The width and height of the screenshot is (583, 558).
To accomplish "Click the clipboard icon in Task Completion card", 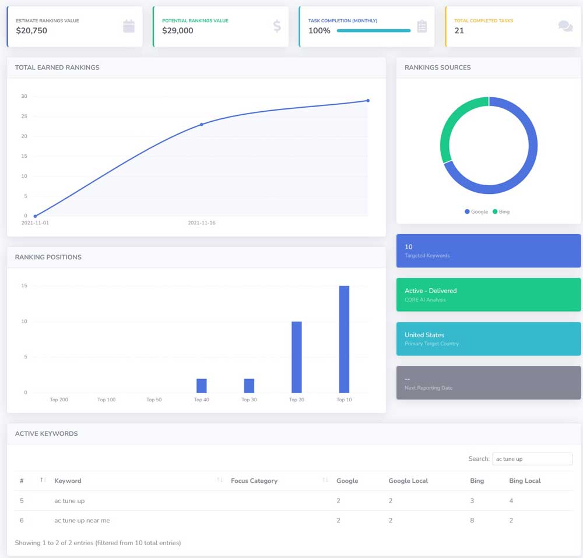I will coord(422,26).
